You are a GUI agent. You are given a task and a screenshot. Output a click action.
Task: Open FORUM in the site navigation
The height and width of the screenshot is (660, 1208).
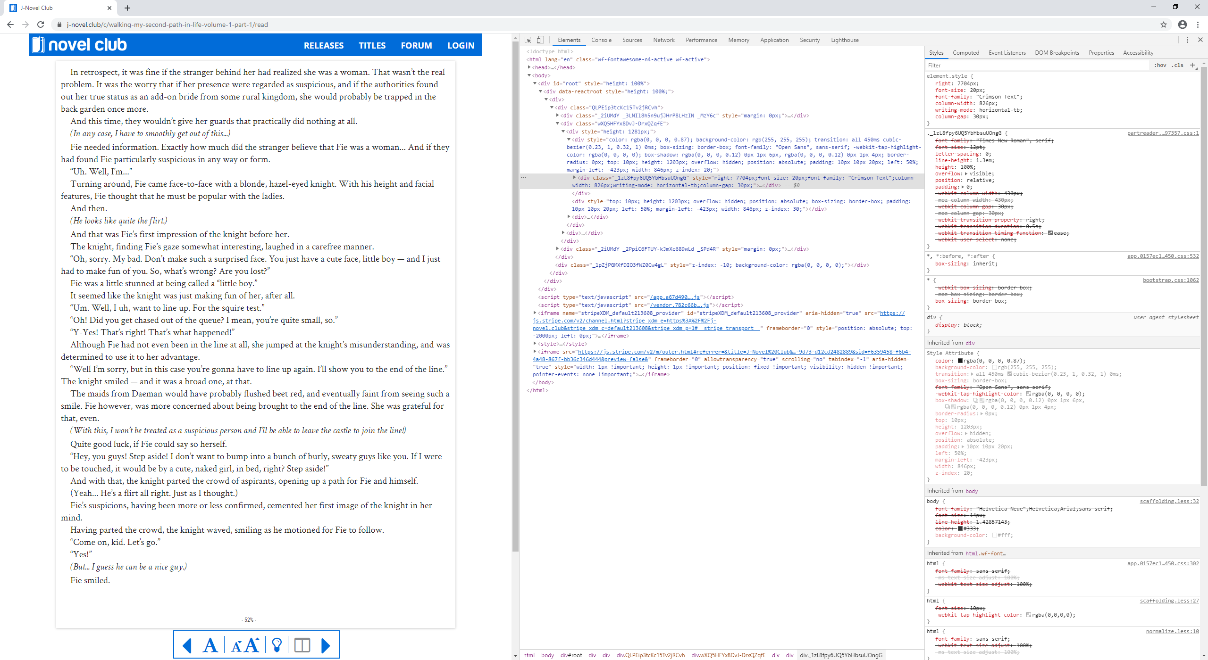(x=416, y=45)
